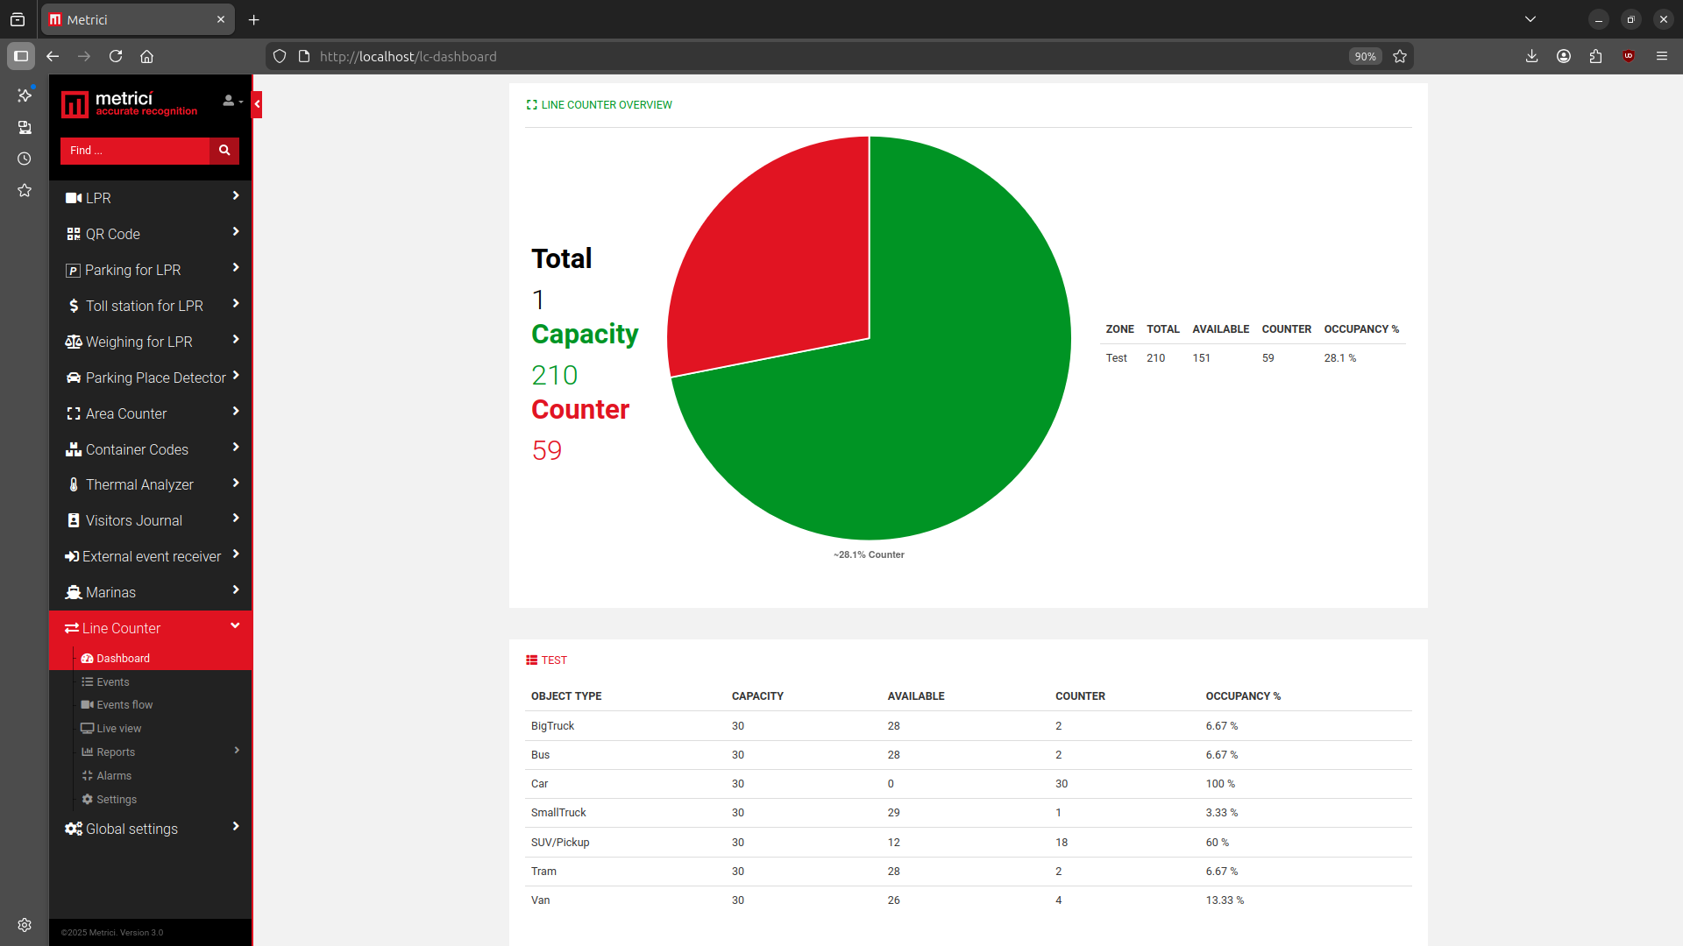Reload the page
This screenshot has width=1683, height=946.
[x=116, y=56]
